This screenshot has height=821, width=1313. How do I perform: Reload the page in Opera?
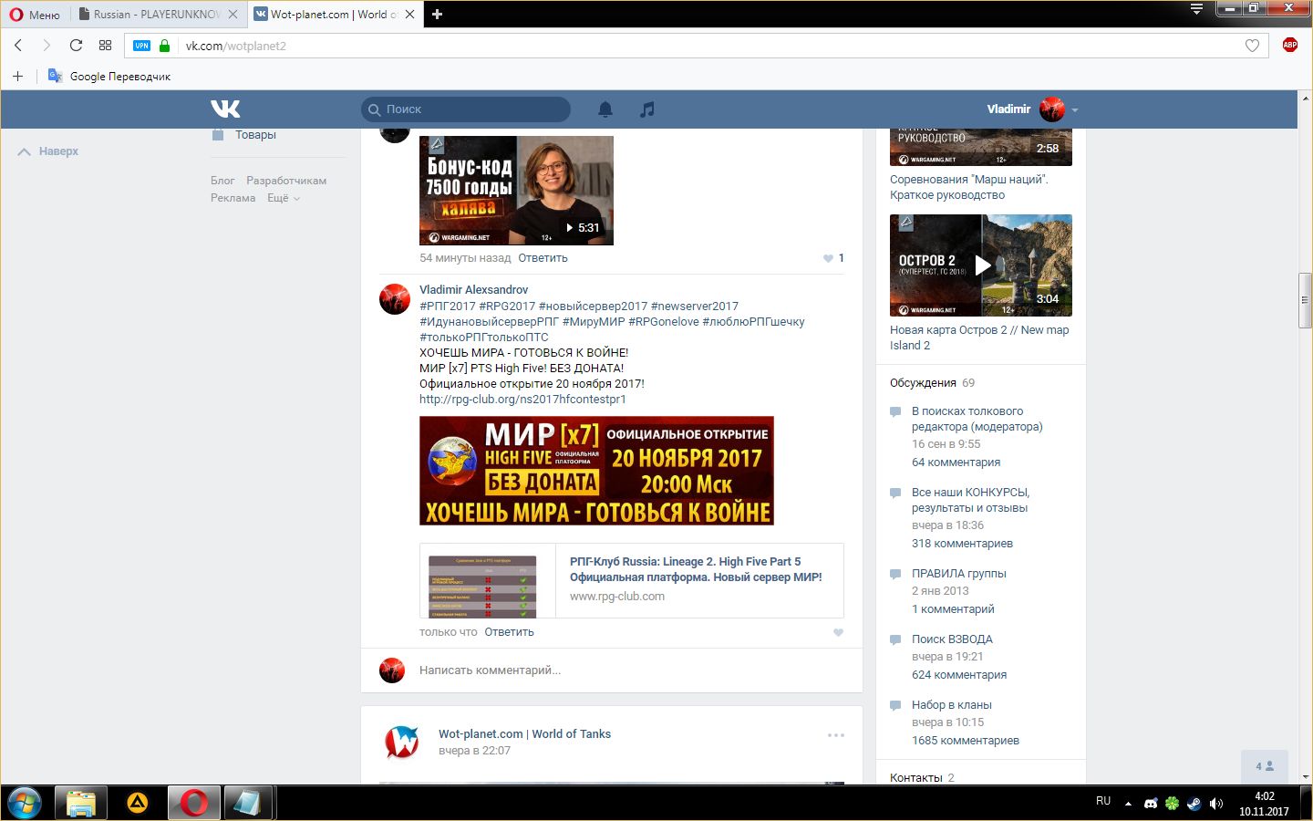[76, 46]
